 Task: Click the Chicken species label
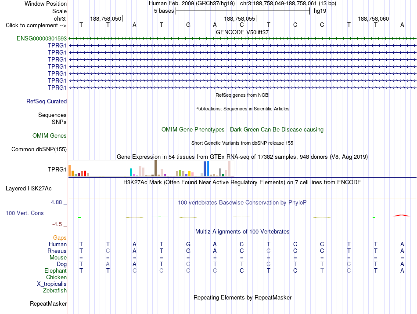click(56, 277)
